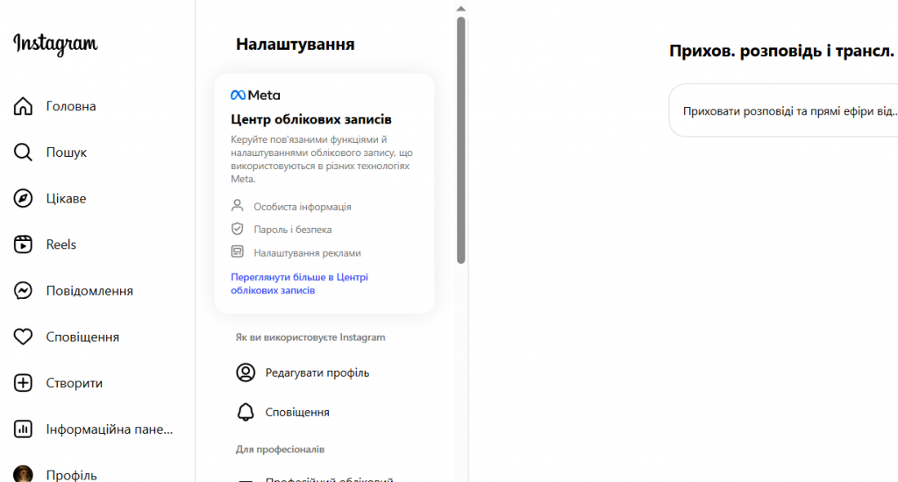
Task: Open the dashboard chart icon (Інформаційна панель)
Action: click(x=24, y=429)
